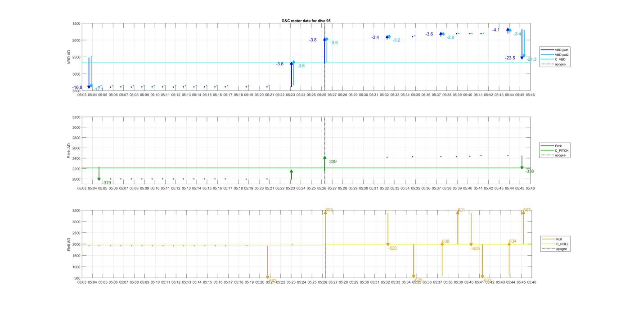Click the "339" pitch value label
This screenshot has width=630, height=312.
(333, 162)
